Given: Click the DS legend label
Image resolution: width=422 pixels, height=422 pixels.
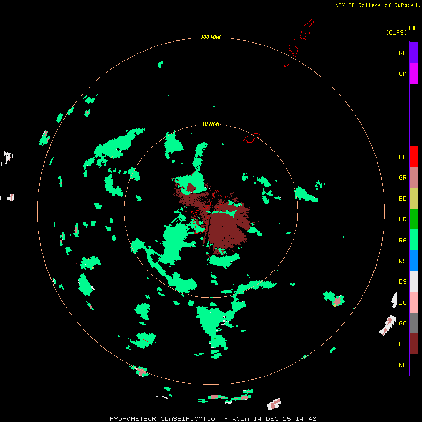Looking at the screenshot, I should click(x=402, y=282).
